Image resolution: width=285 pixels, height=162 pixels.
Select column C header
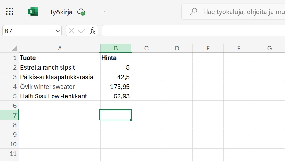pos(146,48)
